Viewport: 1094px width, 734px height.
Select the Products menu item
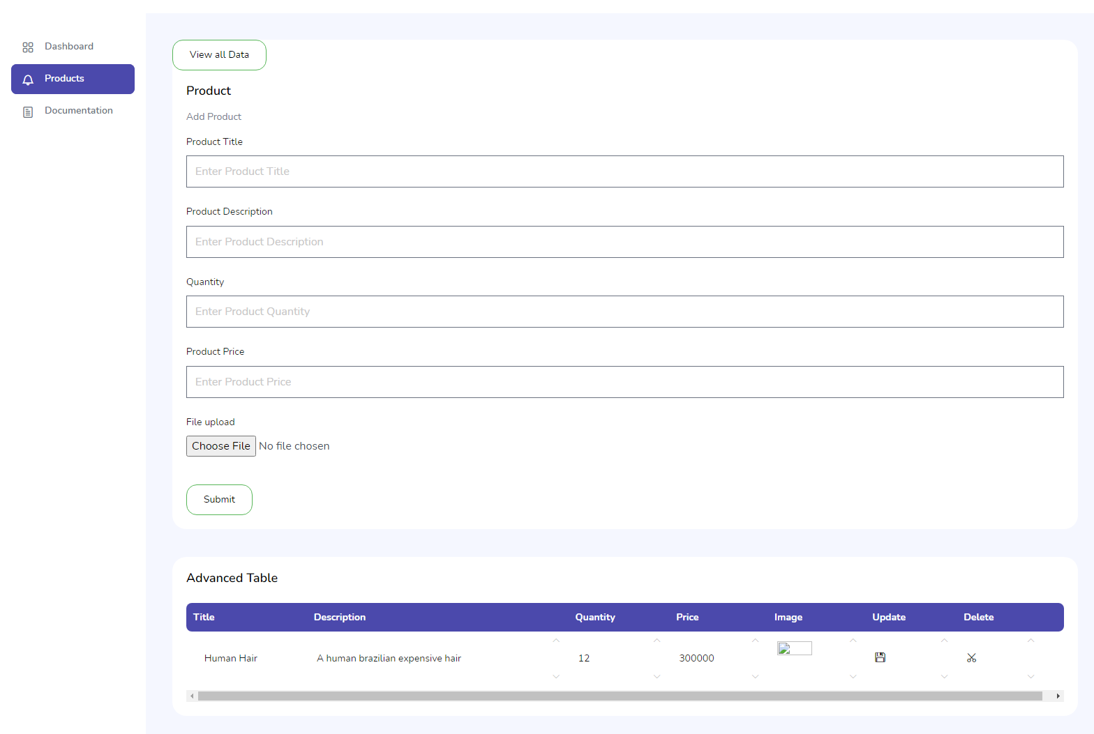73,79
